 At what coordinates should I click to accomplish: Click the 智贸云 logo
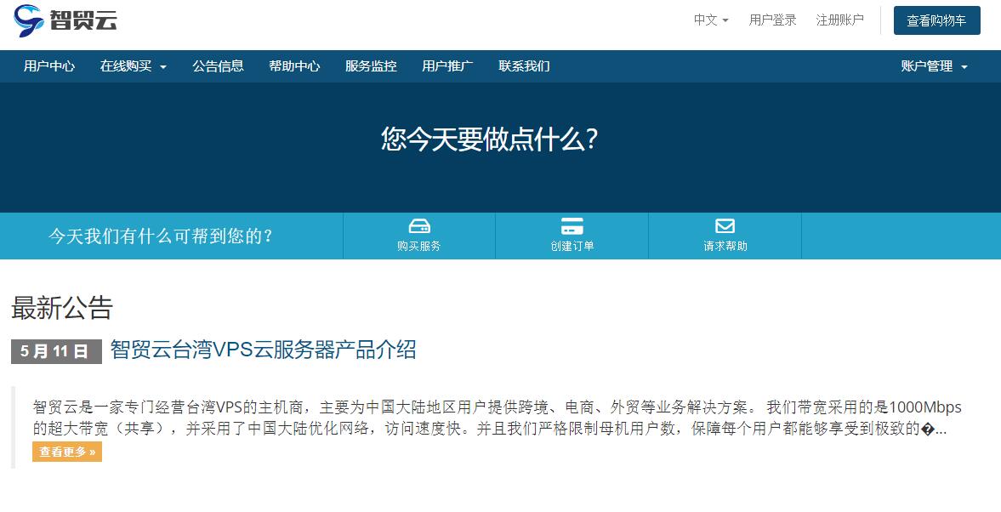pos(65,20)
